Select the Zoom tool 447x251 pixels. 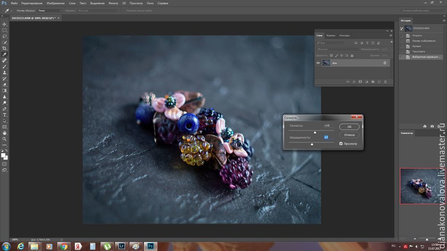coord(4,139)
